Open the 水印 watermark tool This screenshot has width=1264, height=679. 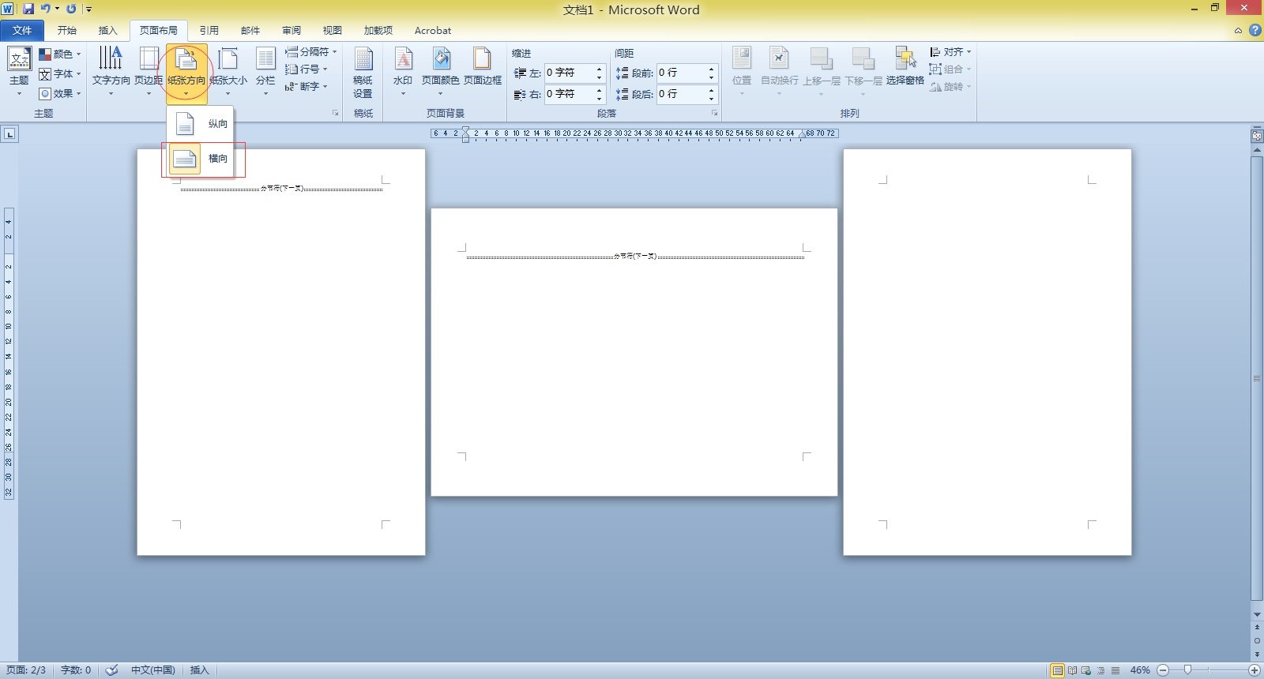click(403, 68)
